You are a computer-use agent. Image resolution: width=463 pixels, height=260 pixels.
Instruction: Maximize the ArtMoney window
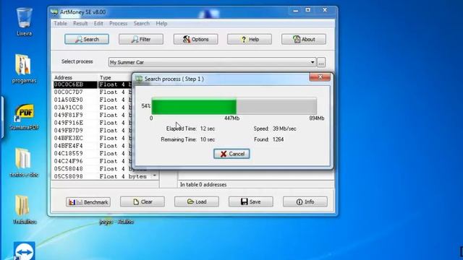point(308,10)
